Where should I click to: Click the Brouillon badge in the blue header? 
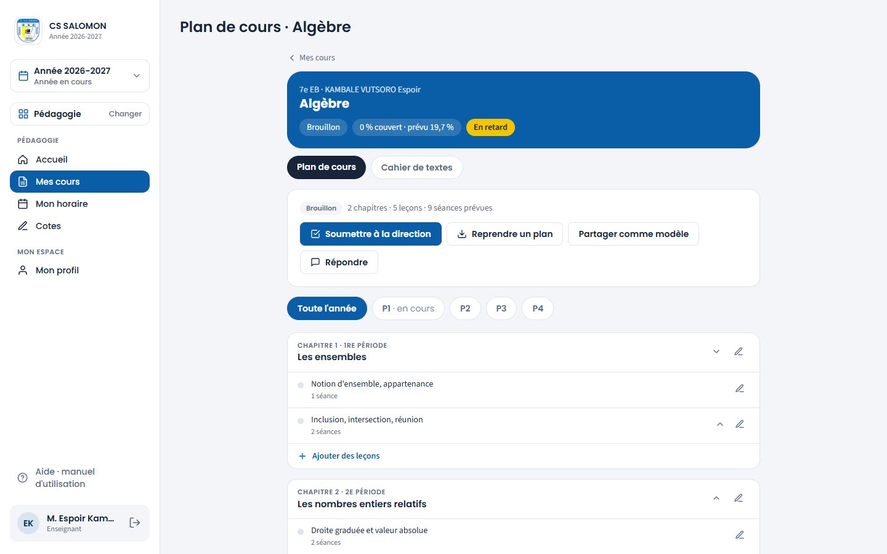323,127
